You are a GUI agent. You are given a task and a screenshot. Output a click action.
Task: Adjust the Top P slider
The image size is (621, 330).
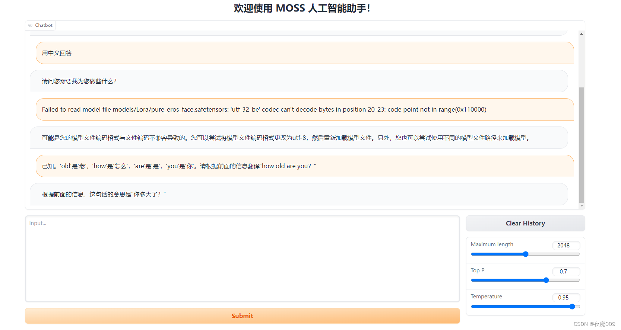click(525, 280)
